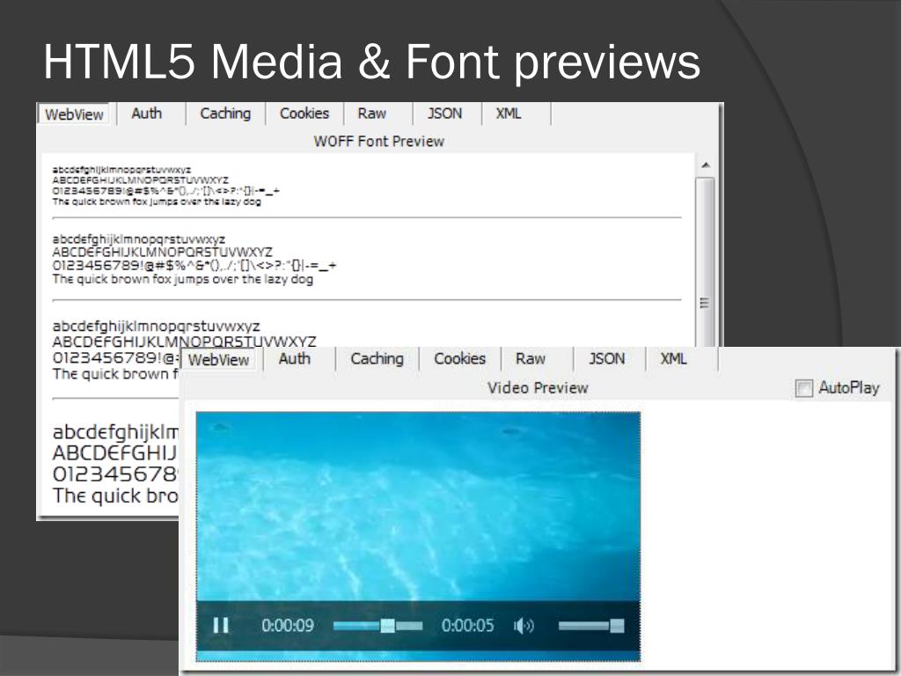Click slide title HTML5 Media & Font previews
Image resolution: width=901 pixels, height=676 pixels.
click(372, 62)
